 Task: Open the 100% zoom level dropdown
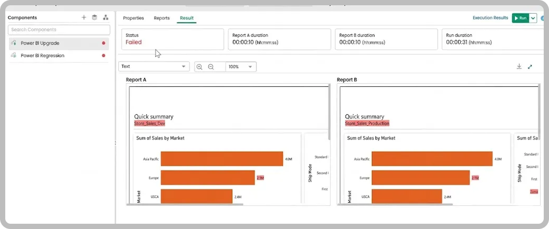(241, 67)
